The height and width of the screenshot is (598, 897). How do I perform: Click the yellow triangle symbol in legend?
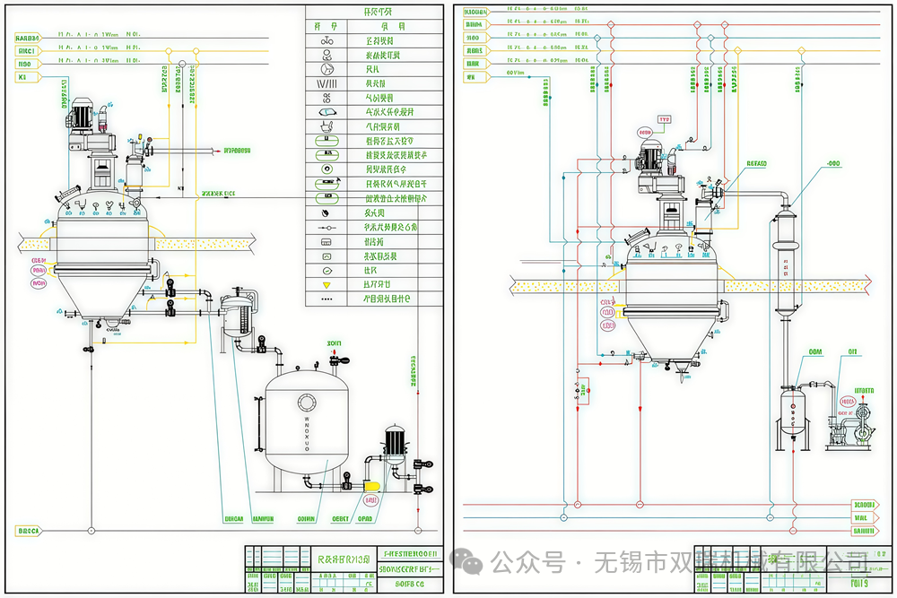tap(327, 284)
